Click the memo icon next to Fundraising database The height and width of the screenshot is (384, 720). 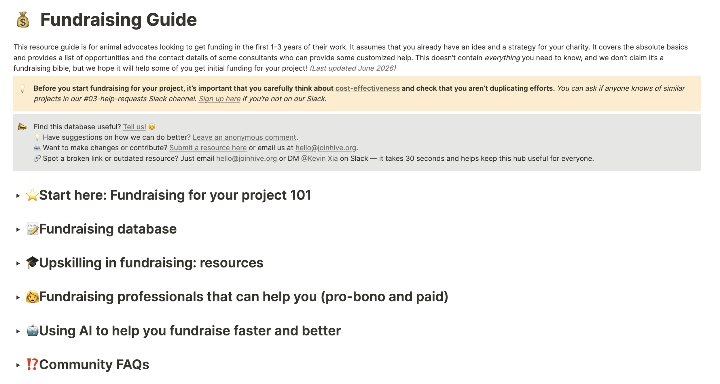pos(32,229)
